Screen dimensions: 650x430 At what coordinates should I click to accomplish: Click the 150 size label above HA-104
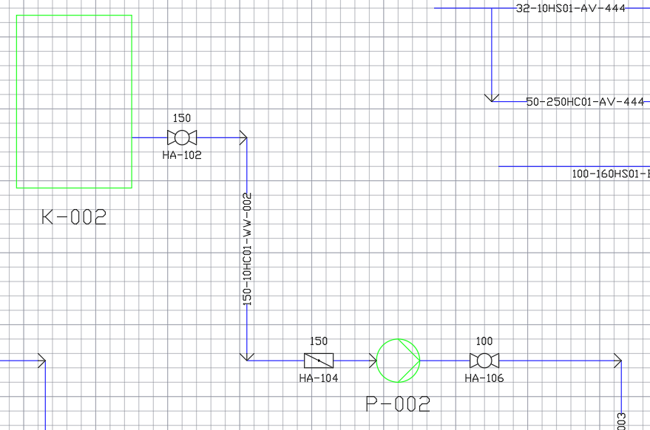[319, 341]
